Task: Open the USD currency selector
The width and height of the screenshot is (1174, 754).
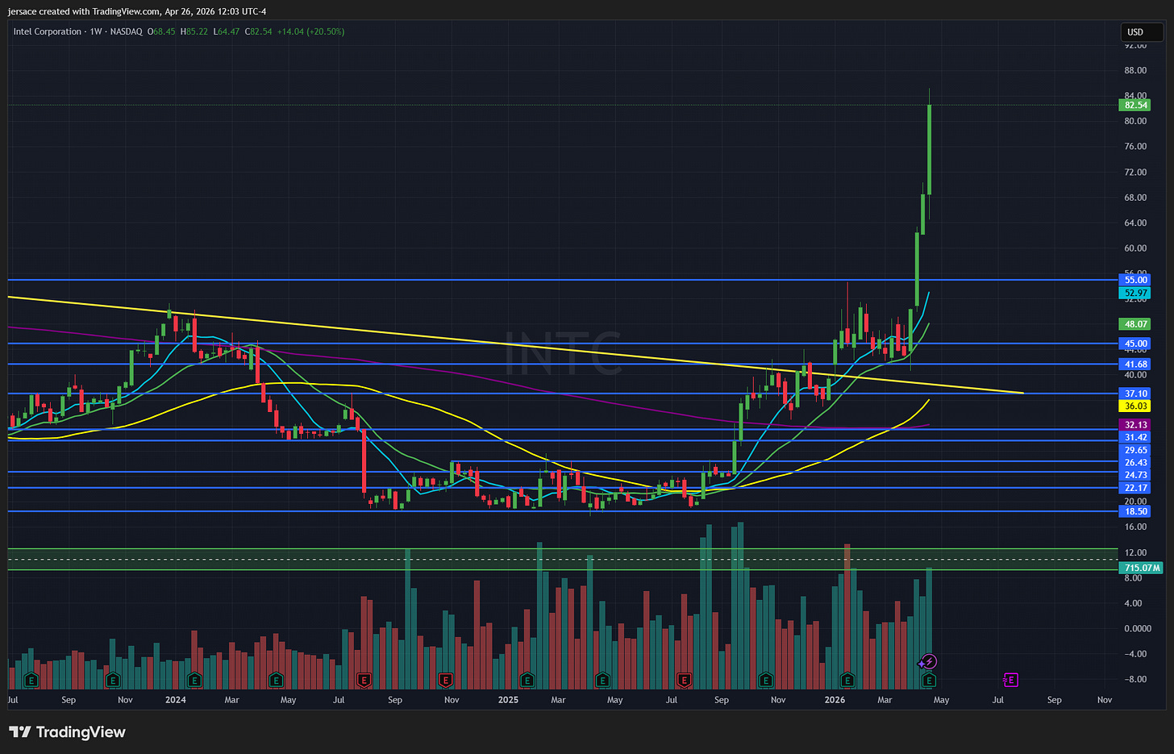Action: point(1141,32)
